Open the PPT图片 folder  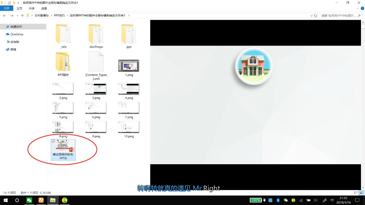[63, 64]
